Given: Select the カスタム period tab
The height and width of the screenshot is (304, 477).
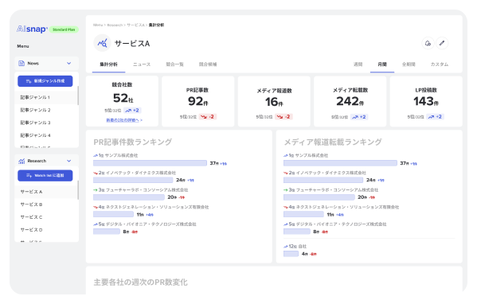Looking at the screenshot, I should [440, 64].
